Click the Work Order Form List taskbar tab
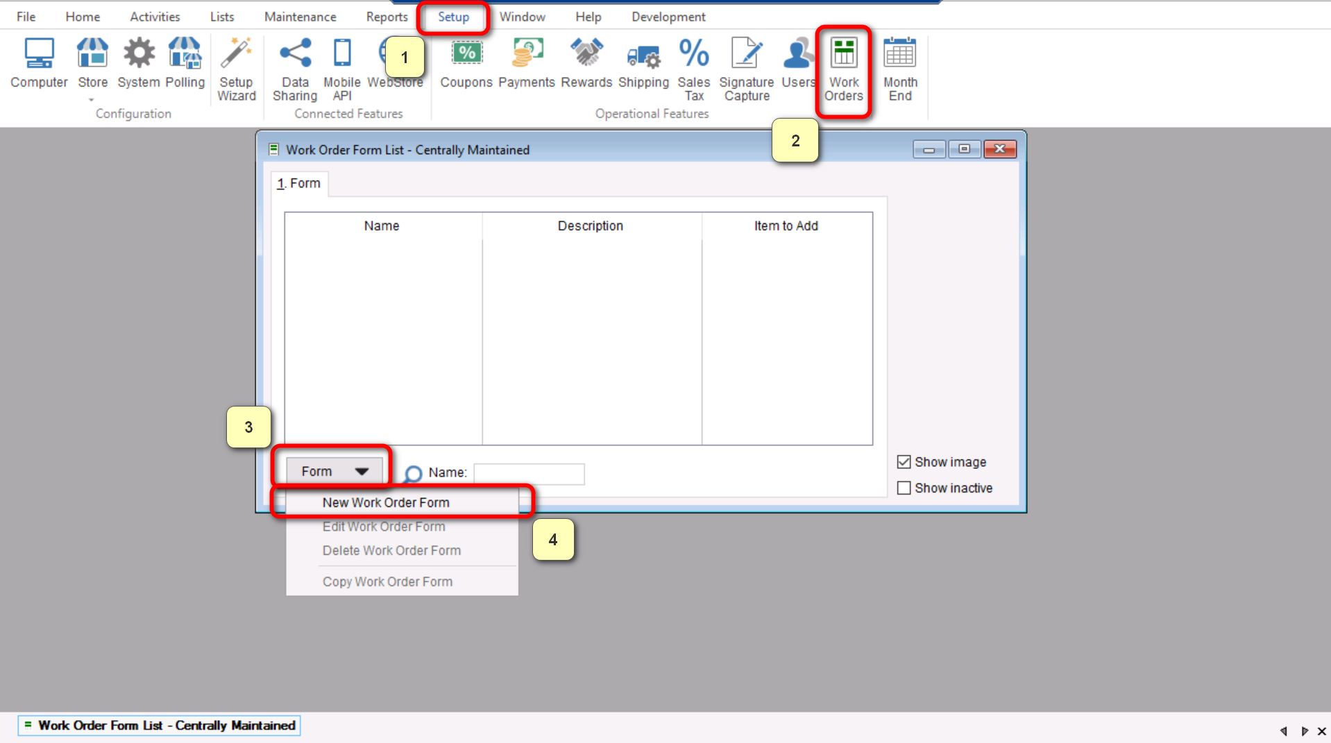Viewport: 1331px width, 743px height. point(160,726)
